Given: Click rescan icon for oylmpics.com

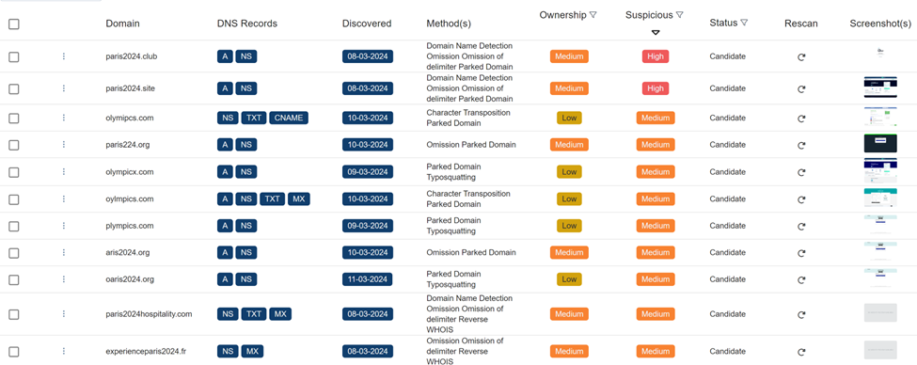Looking at the screenshot, I should [801, 199].
